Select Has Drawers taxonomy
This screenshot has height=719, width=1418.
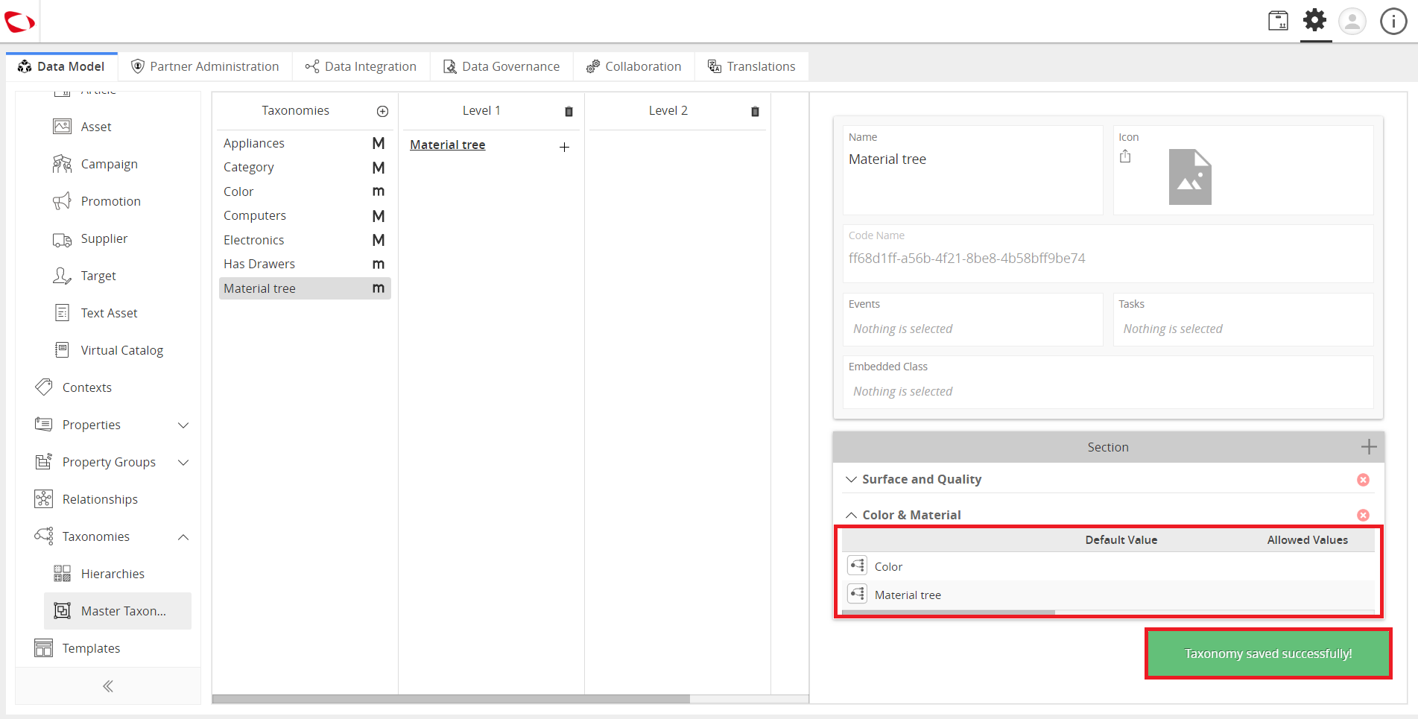click(x=305, y=264)
